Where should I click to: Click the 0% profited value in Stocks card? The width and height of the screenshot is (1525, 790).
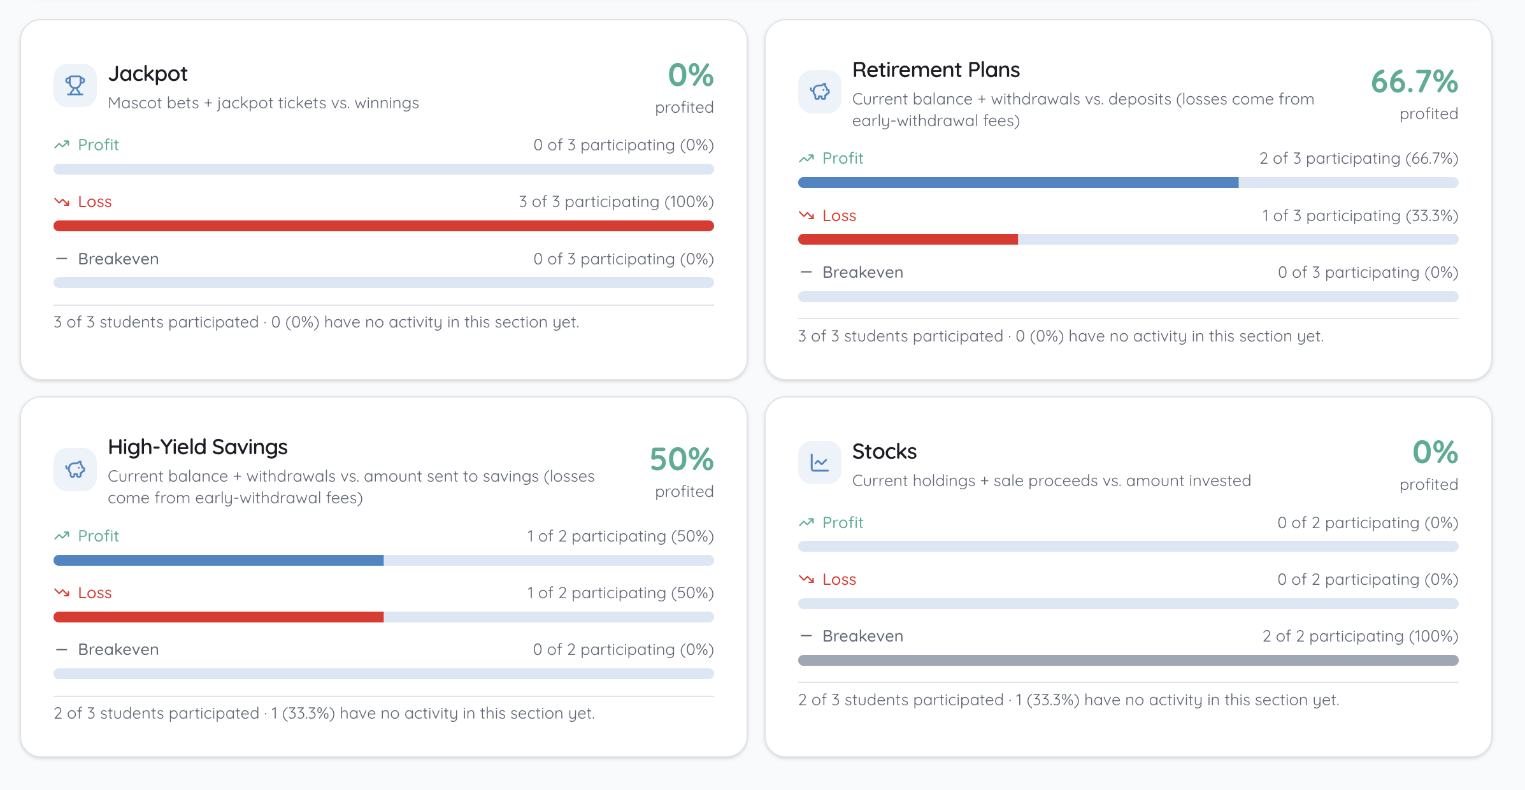[x=1435, y=452]
